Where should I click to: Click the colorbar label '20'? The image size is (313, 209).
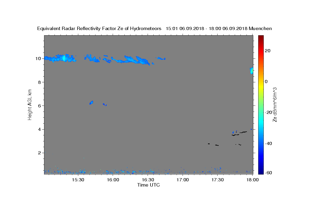point(267,51)
